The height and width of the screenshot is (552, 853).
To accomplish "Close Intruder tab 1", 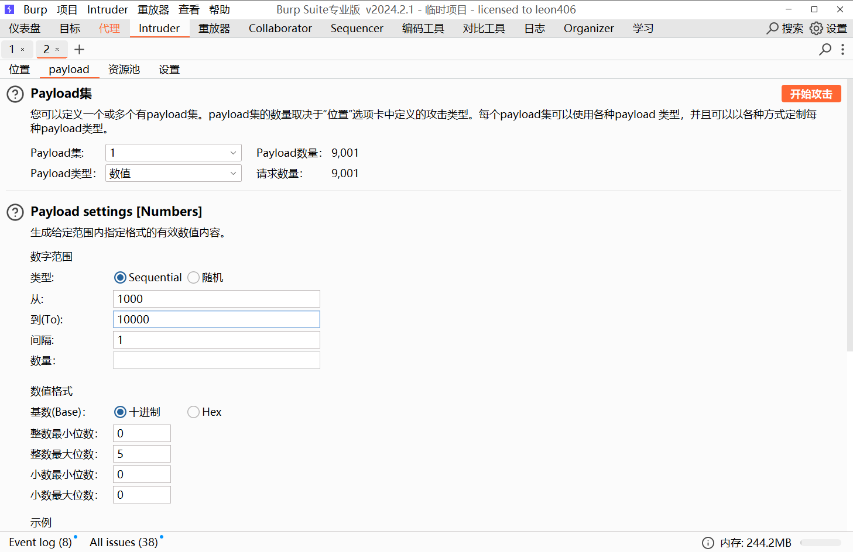I will pyautogui.click(x=23, y=50).
